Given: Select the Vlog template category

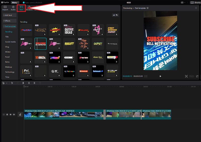Looking at the screenshot, I should (x=7, y=47).
